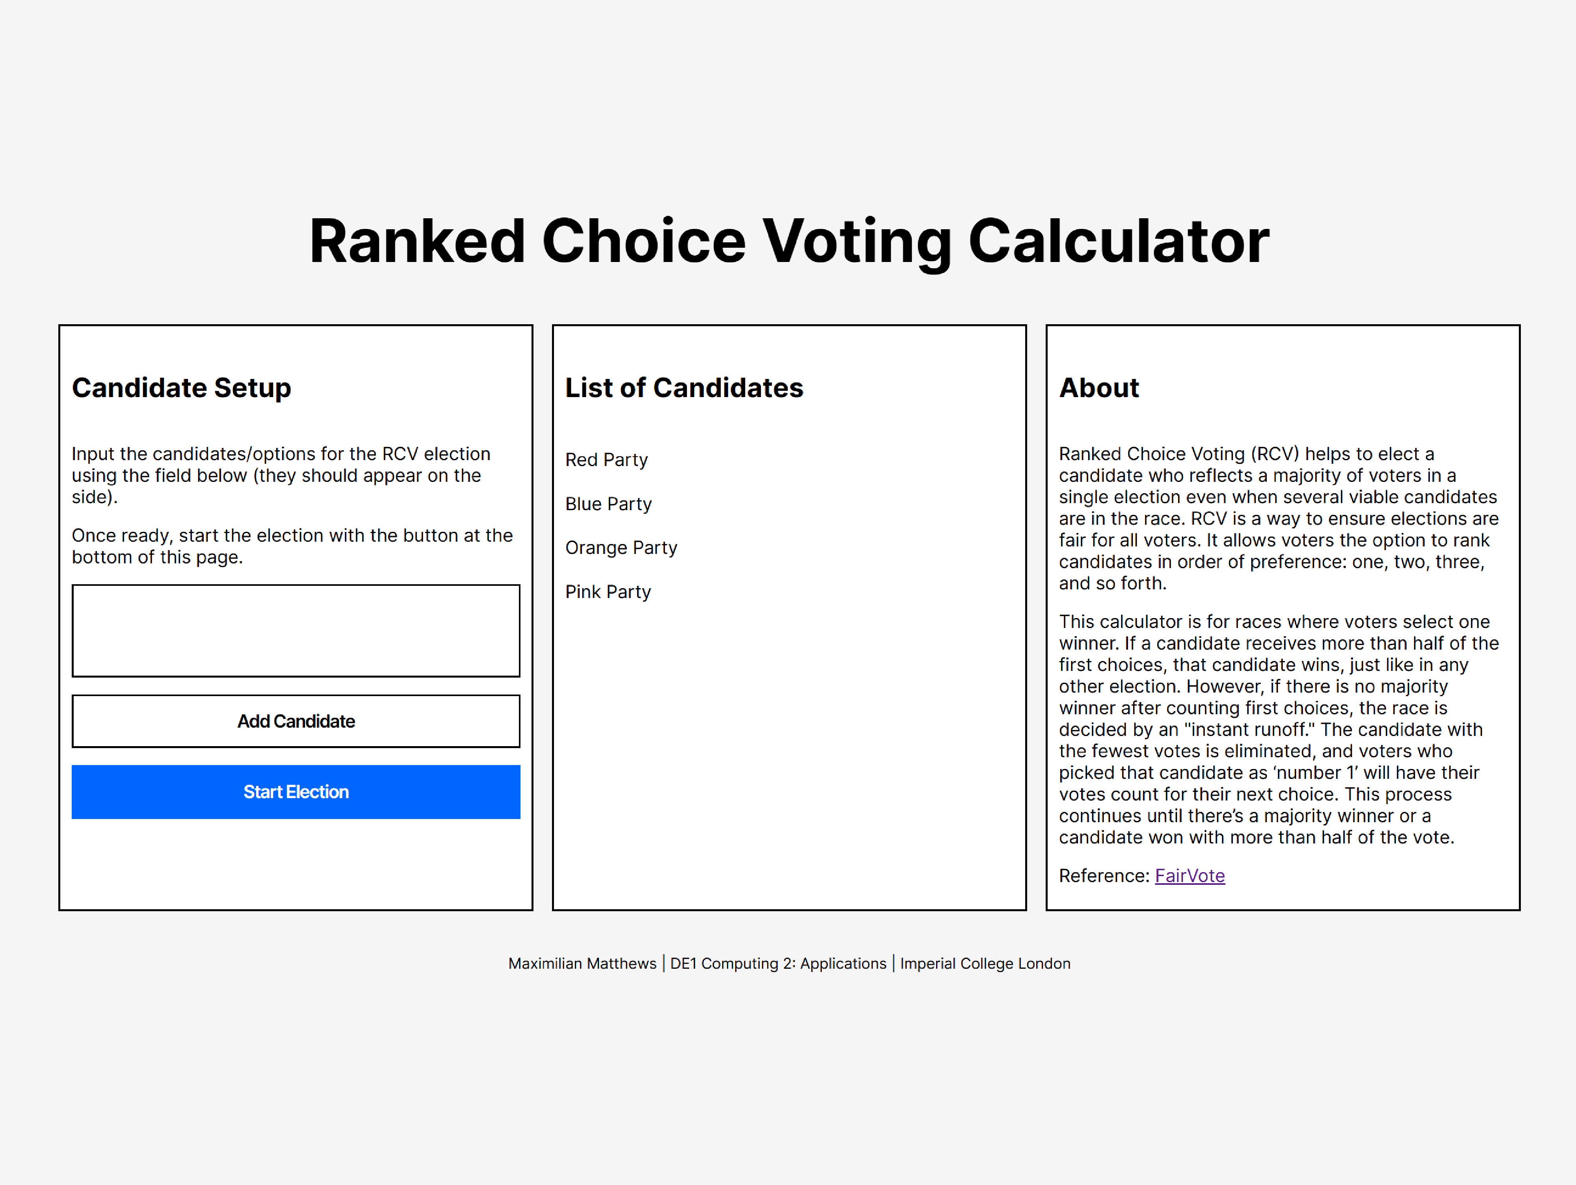Select Pink Party in the candidate list
This screenshot has height=1185, width=1576.
click(608, 591)
